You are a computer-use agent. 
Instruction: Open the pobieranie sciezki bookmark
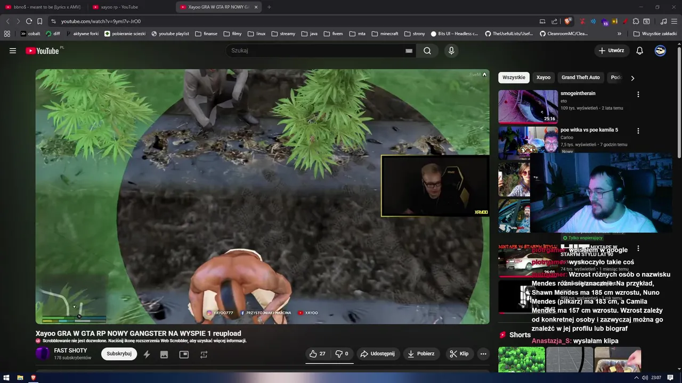125,34
